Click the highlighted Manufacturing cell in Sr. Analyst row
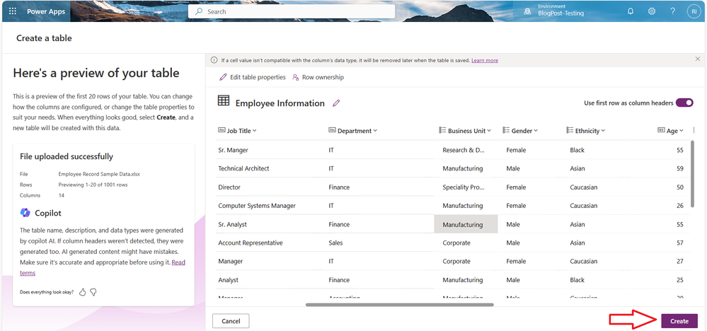Image resolution: width=707 pixels, height=331 pixels. [x=466, y=224]
